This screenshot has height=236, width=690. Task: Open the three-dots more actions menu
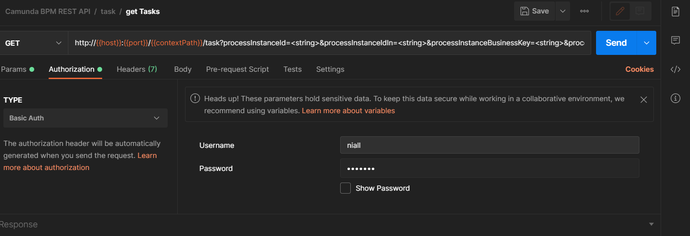[x=584, y=11]
